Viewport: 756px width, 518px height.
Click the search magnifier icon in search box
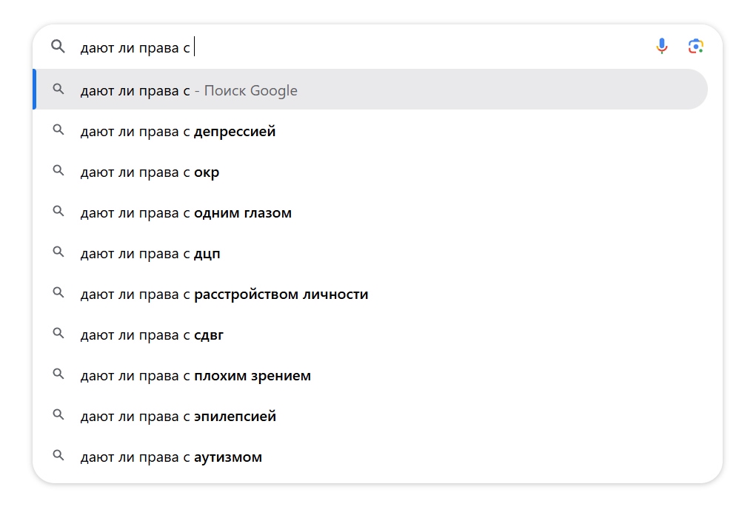click(58, 47)
